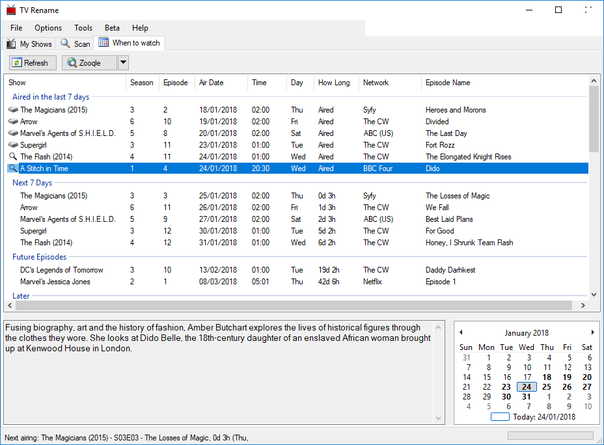
Task: Switch to the Scan tab
Action: [75, 44]
